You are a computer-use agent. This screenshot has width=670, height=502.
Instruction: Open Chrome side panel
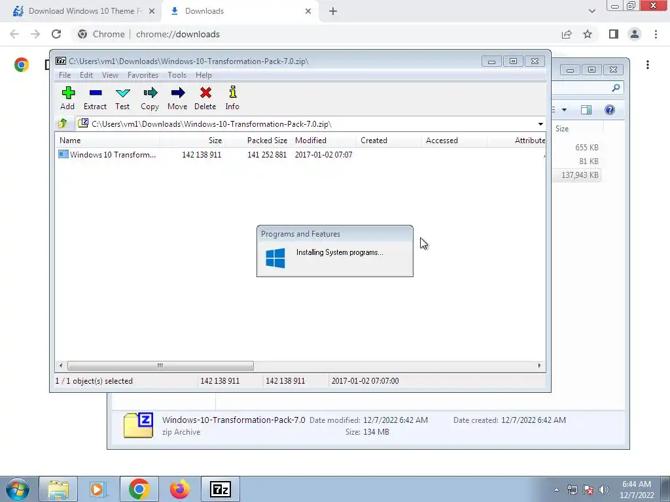point(614,34)
